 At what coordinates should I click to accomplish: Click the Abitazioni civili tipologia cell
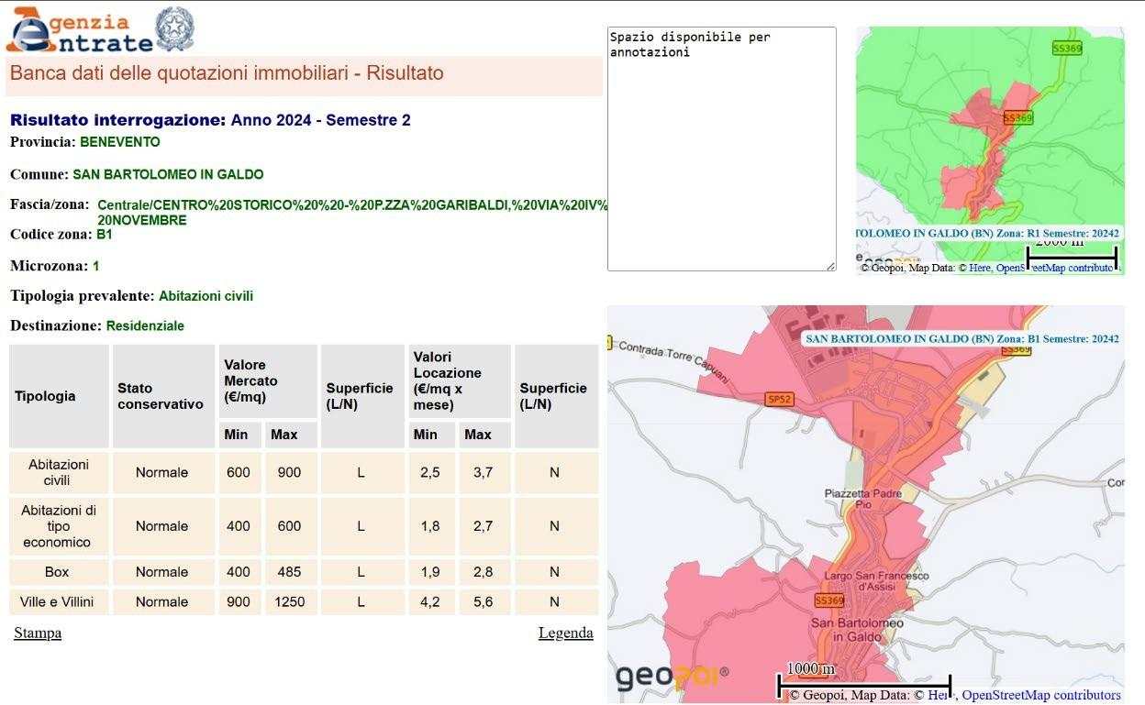[59, 472]
